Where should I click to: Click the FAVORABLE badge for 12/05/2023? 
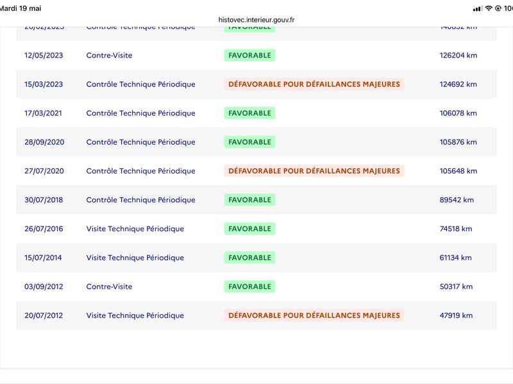coord(249,55)
